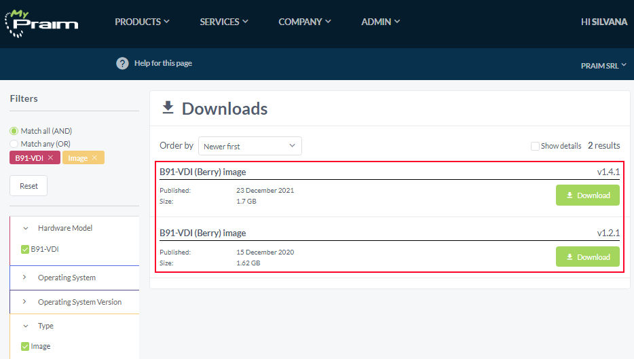Remove the Image filter tag
The height and width of the screenshot is (359, 634).
[x=94, y=157]
